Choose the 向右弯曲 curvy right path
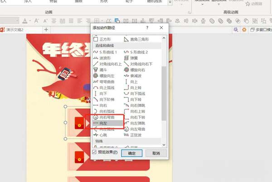This screenshot has width=272, height=182. tap(104, 117)
